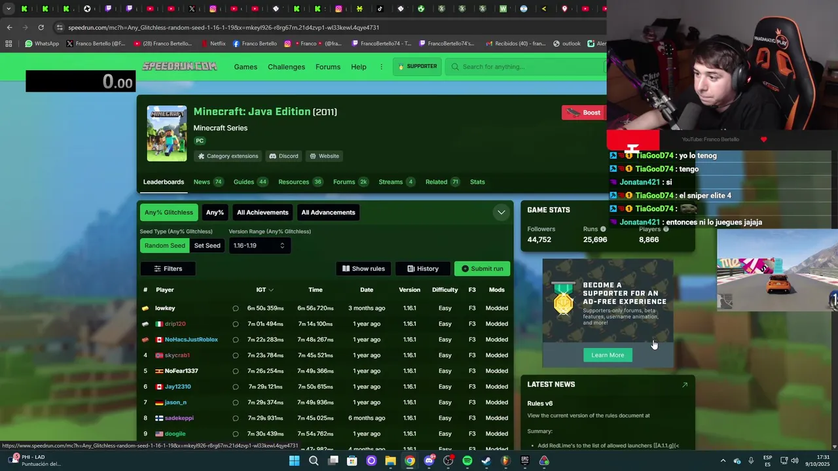Reload the page with the refresh icon
This screenshot has height=471, width=838.
coord(41,27)
